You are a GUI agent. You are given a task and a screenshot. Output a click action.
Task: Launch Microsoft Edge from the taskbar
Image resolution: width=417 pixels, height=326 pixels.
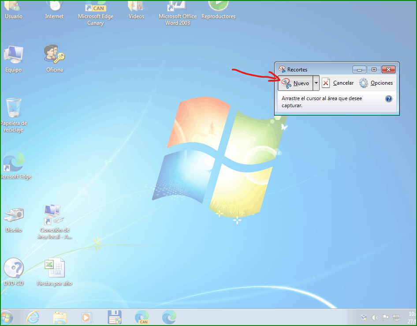pos(169,318)
